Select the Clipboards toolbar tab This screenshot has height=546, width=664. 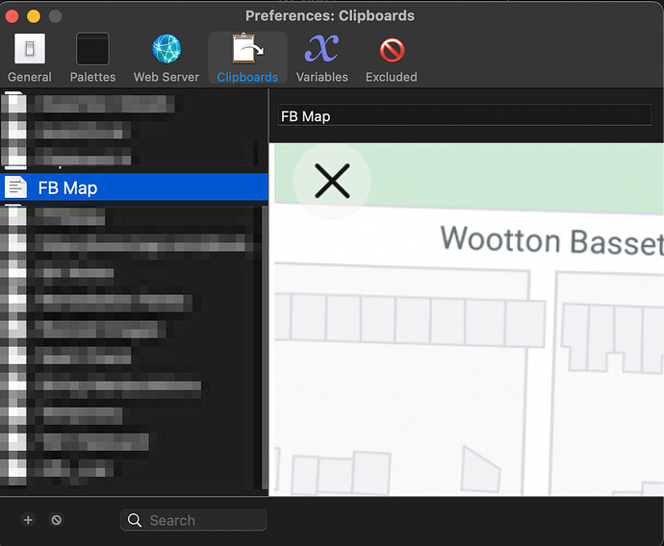tap(247, 58)
